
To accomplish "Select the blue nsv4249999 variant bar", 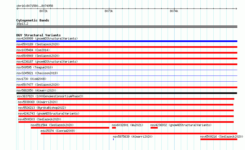I will (x=127, y=41).
